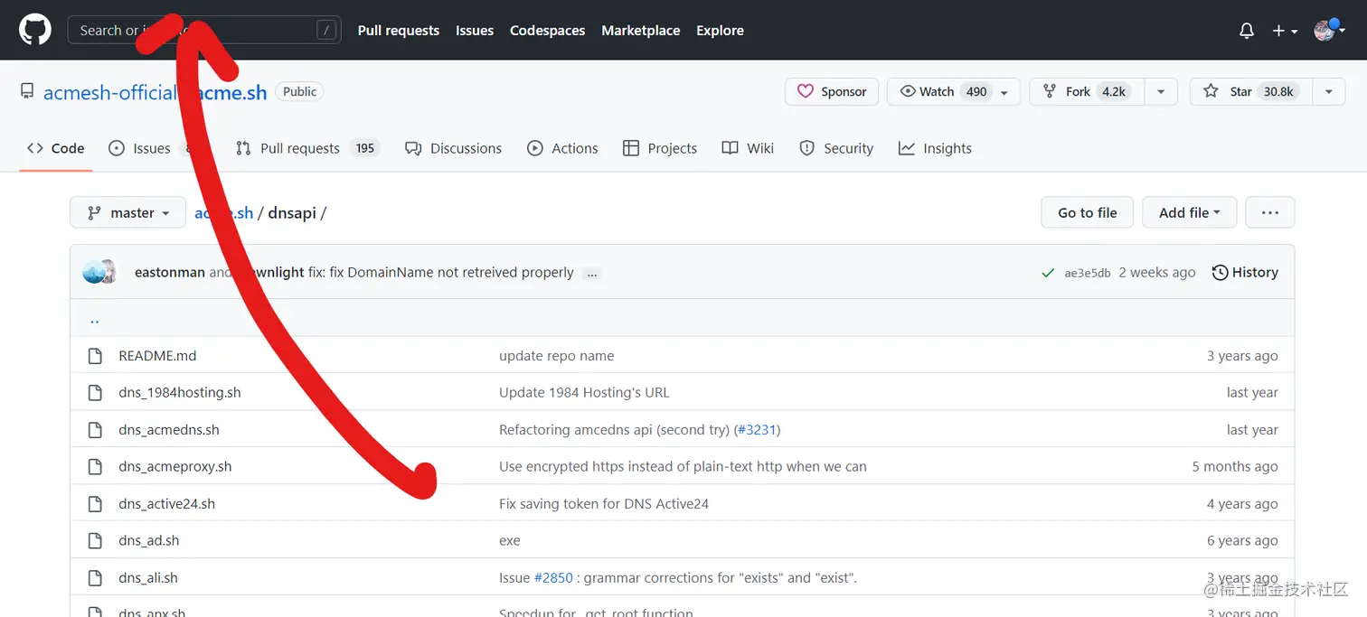
Task: Open the dns_active24.sh file
Action: click(x=167, y=504)
